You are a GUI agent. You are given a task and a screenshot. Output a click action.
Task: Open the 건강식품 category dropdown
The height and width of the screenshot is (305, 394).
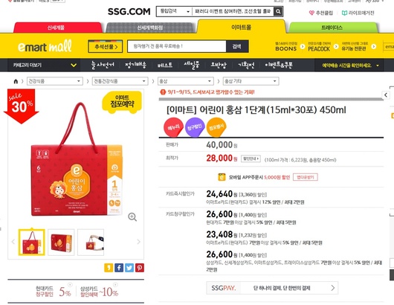pyautogui.click(x=55, y=81)
